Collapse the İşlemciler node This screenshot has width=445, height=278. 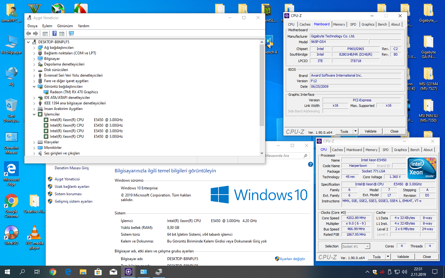(x=34, y=115)
